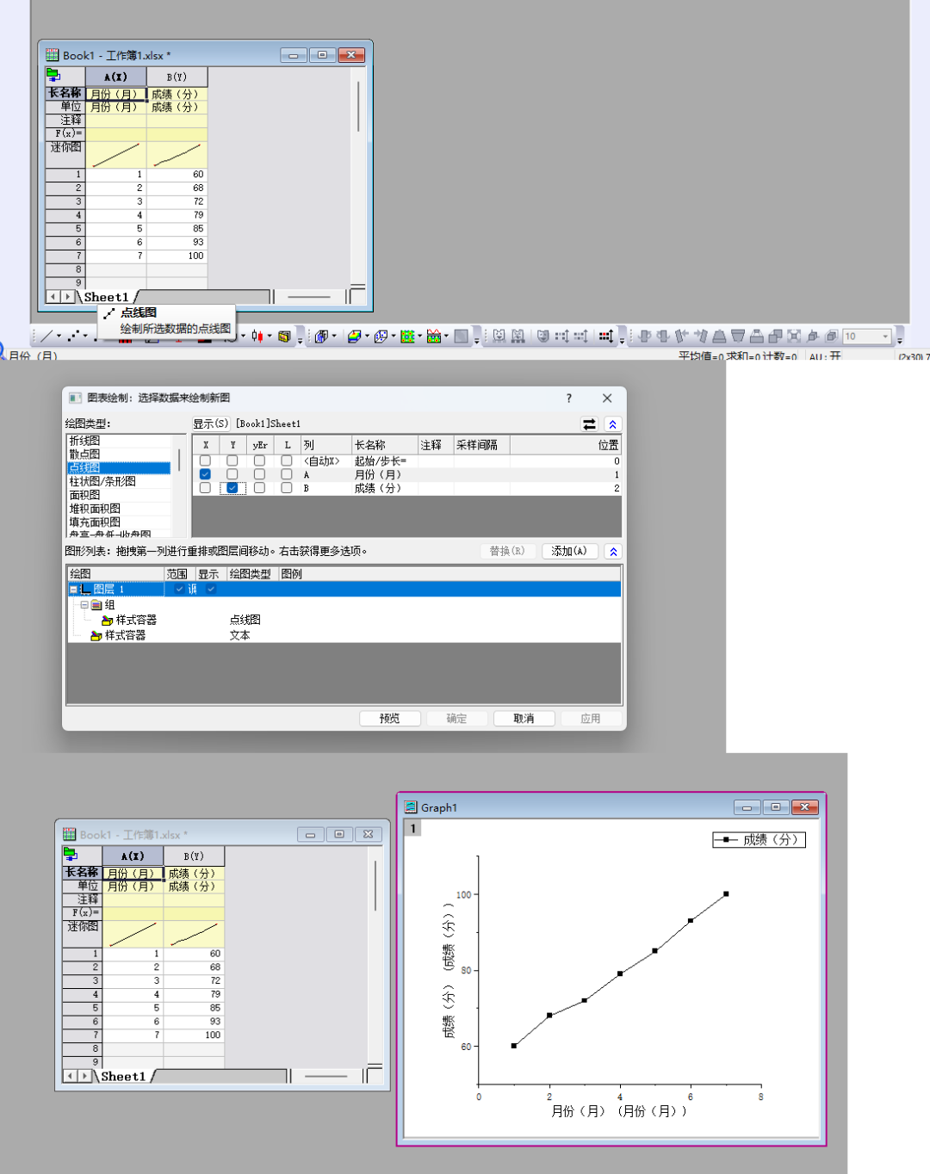Viewport: 930px width, 1174px height.
Task: Click the 预览 button
Action: (389, 719)
